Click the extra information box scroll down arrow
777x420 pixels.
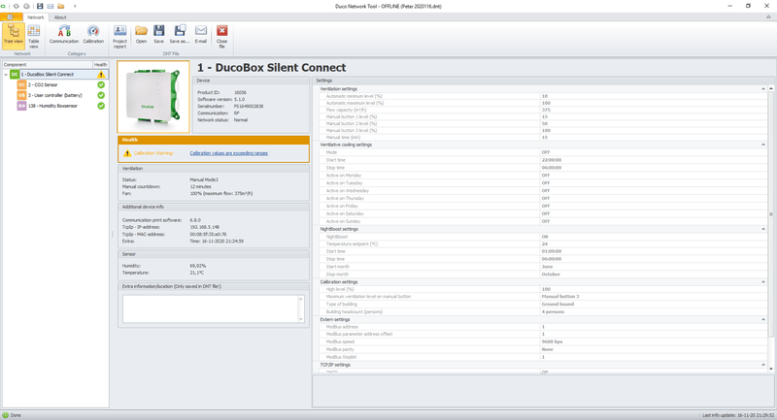301,319
